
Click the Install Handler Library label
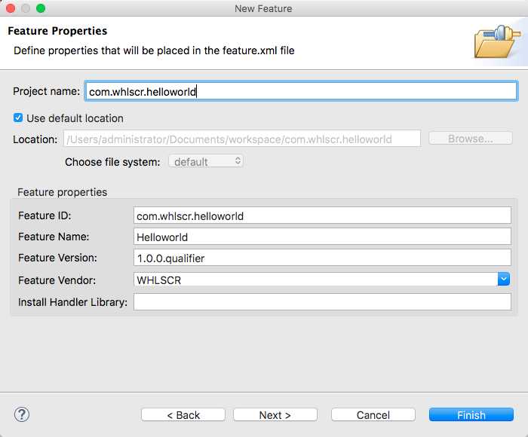tap(72, 302)
